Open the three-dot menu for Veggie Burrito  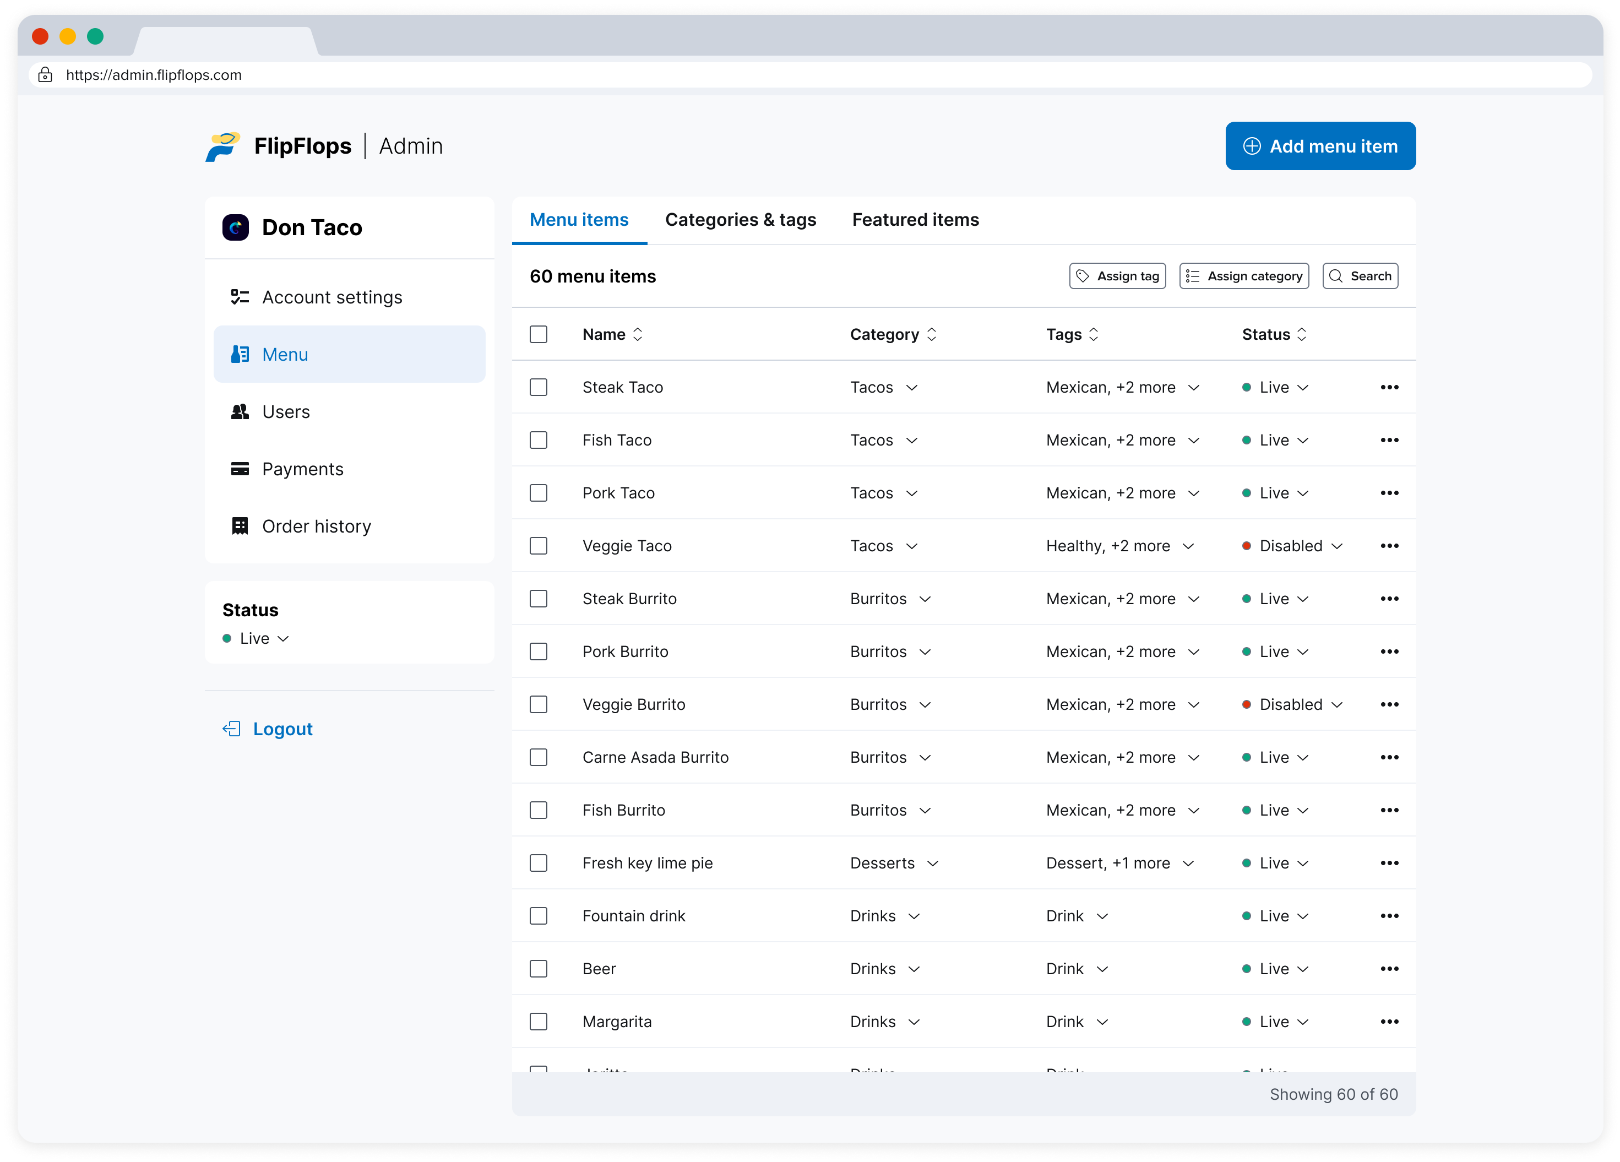1389,704
